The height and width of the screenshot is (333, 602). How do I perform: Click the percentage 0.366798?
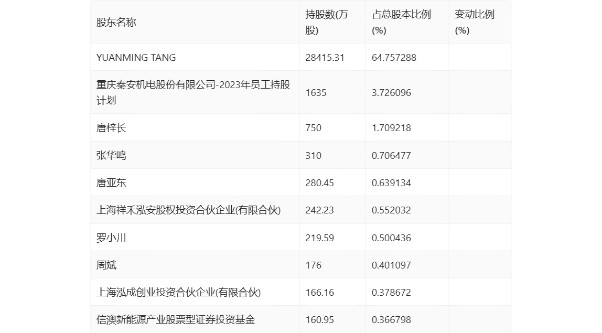point(391,319)
